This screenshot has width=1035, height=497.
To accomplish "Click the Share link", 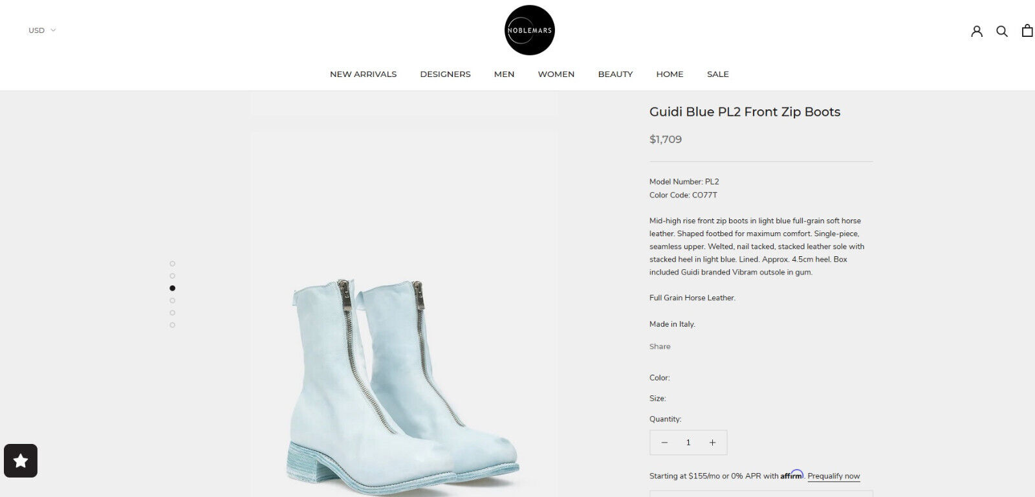I will point(660,347).
